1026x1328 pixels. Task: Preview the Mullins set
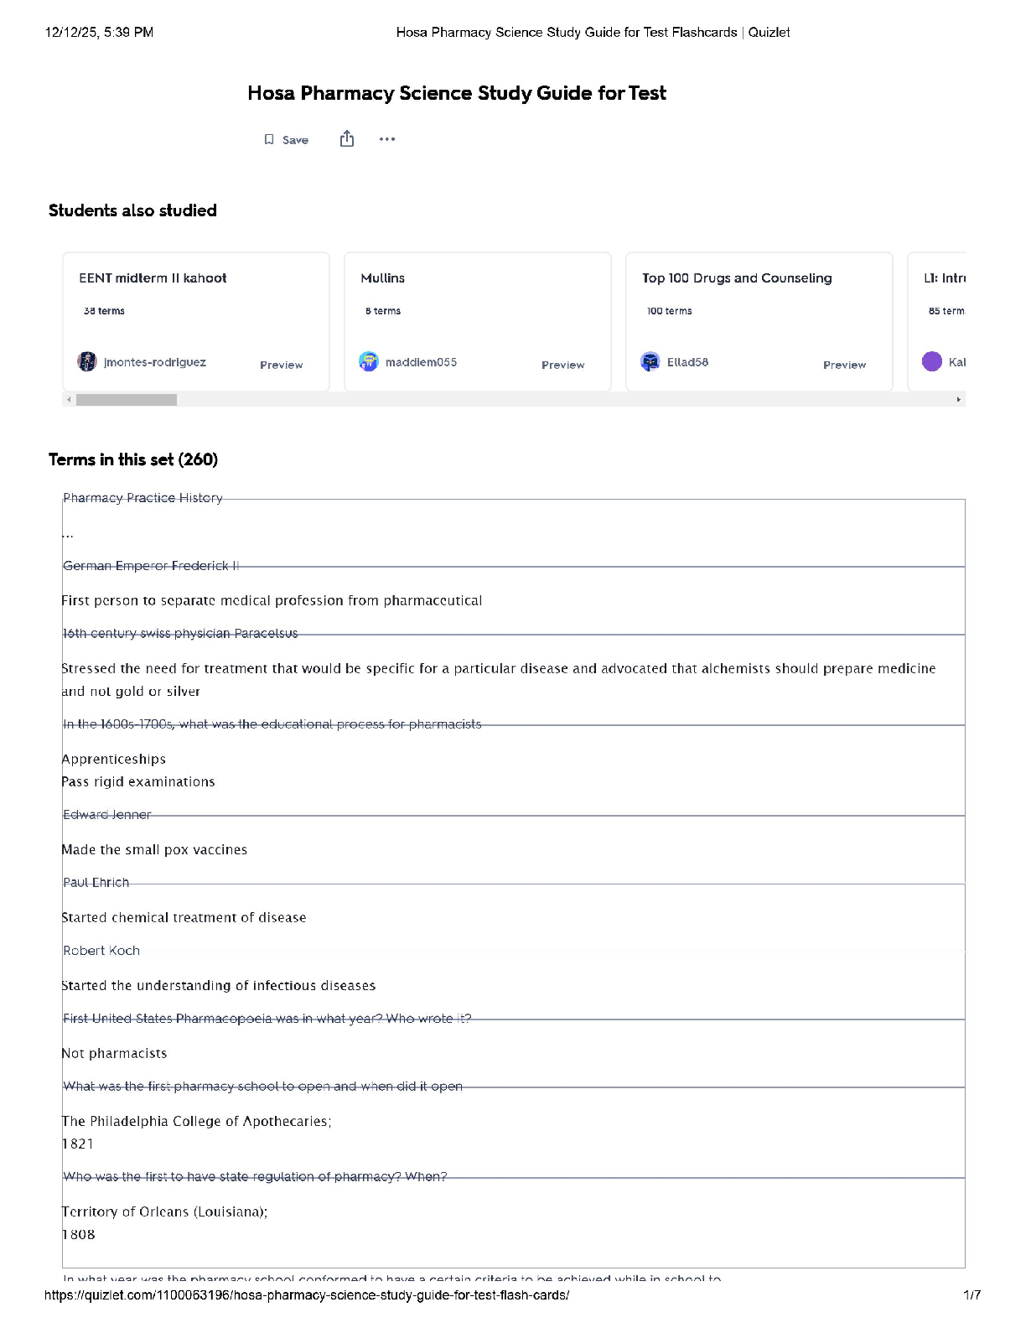tap(562, 365)
